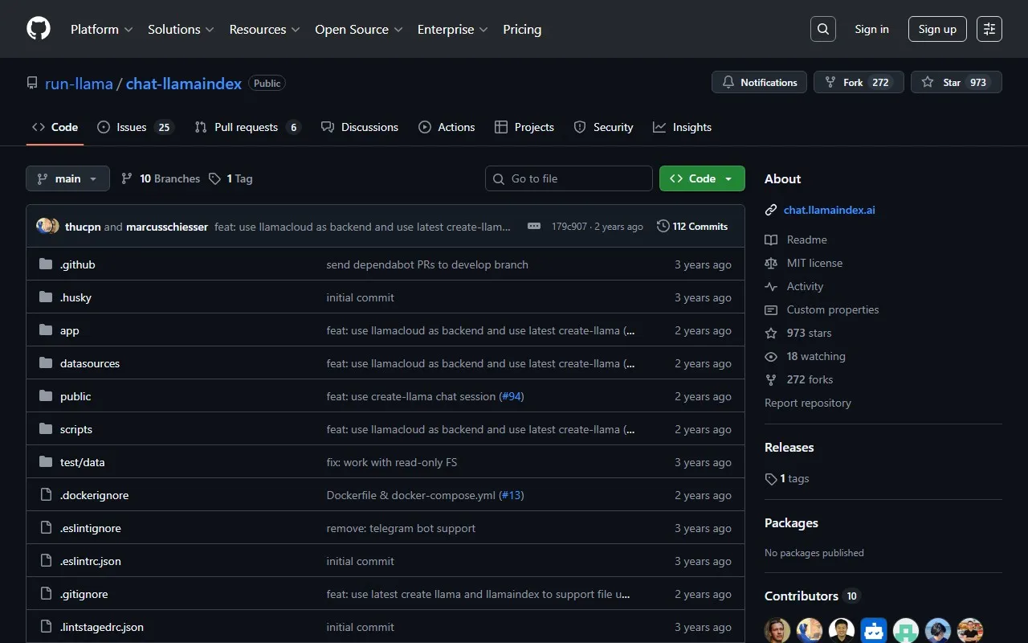Expand the main branch selector

coord(67,178)
